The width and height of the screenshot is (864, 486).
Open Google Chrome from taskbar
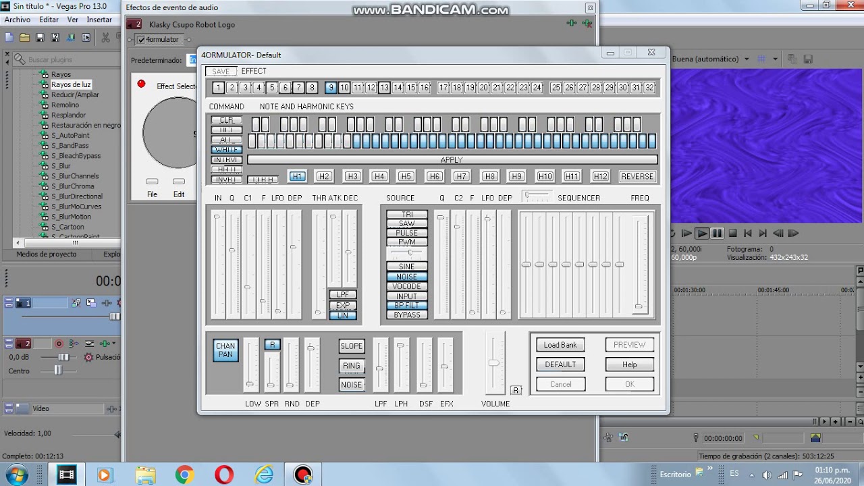[x=184, y=475]
